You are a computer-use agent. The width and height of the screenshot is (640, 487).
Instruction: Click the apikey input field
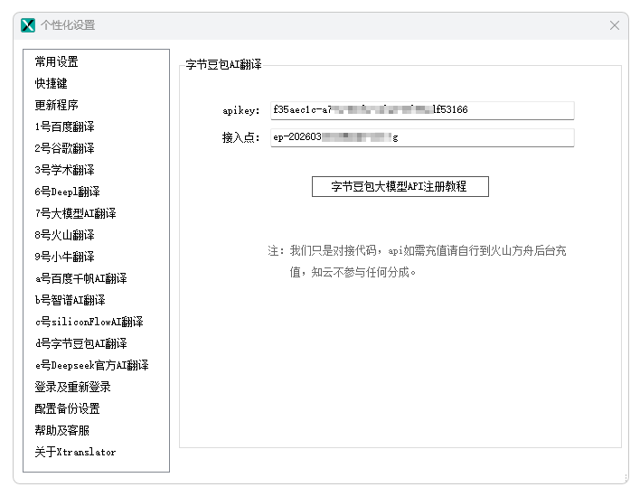click(x=422, y=110)
